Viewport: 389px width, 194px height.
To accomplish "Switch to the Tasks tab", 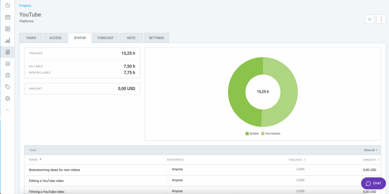I will [x=31, y=38].
